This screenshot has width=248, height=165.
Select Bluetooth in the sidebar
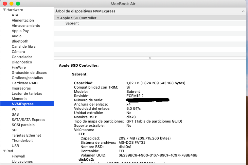(20, 41)
